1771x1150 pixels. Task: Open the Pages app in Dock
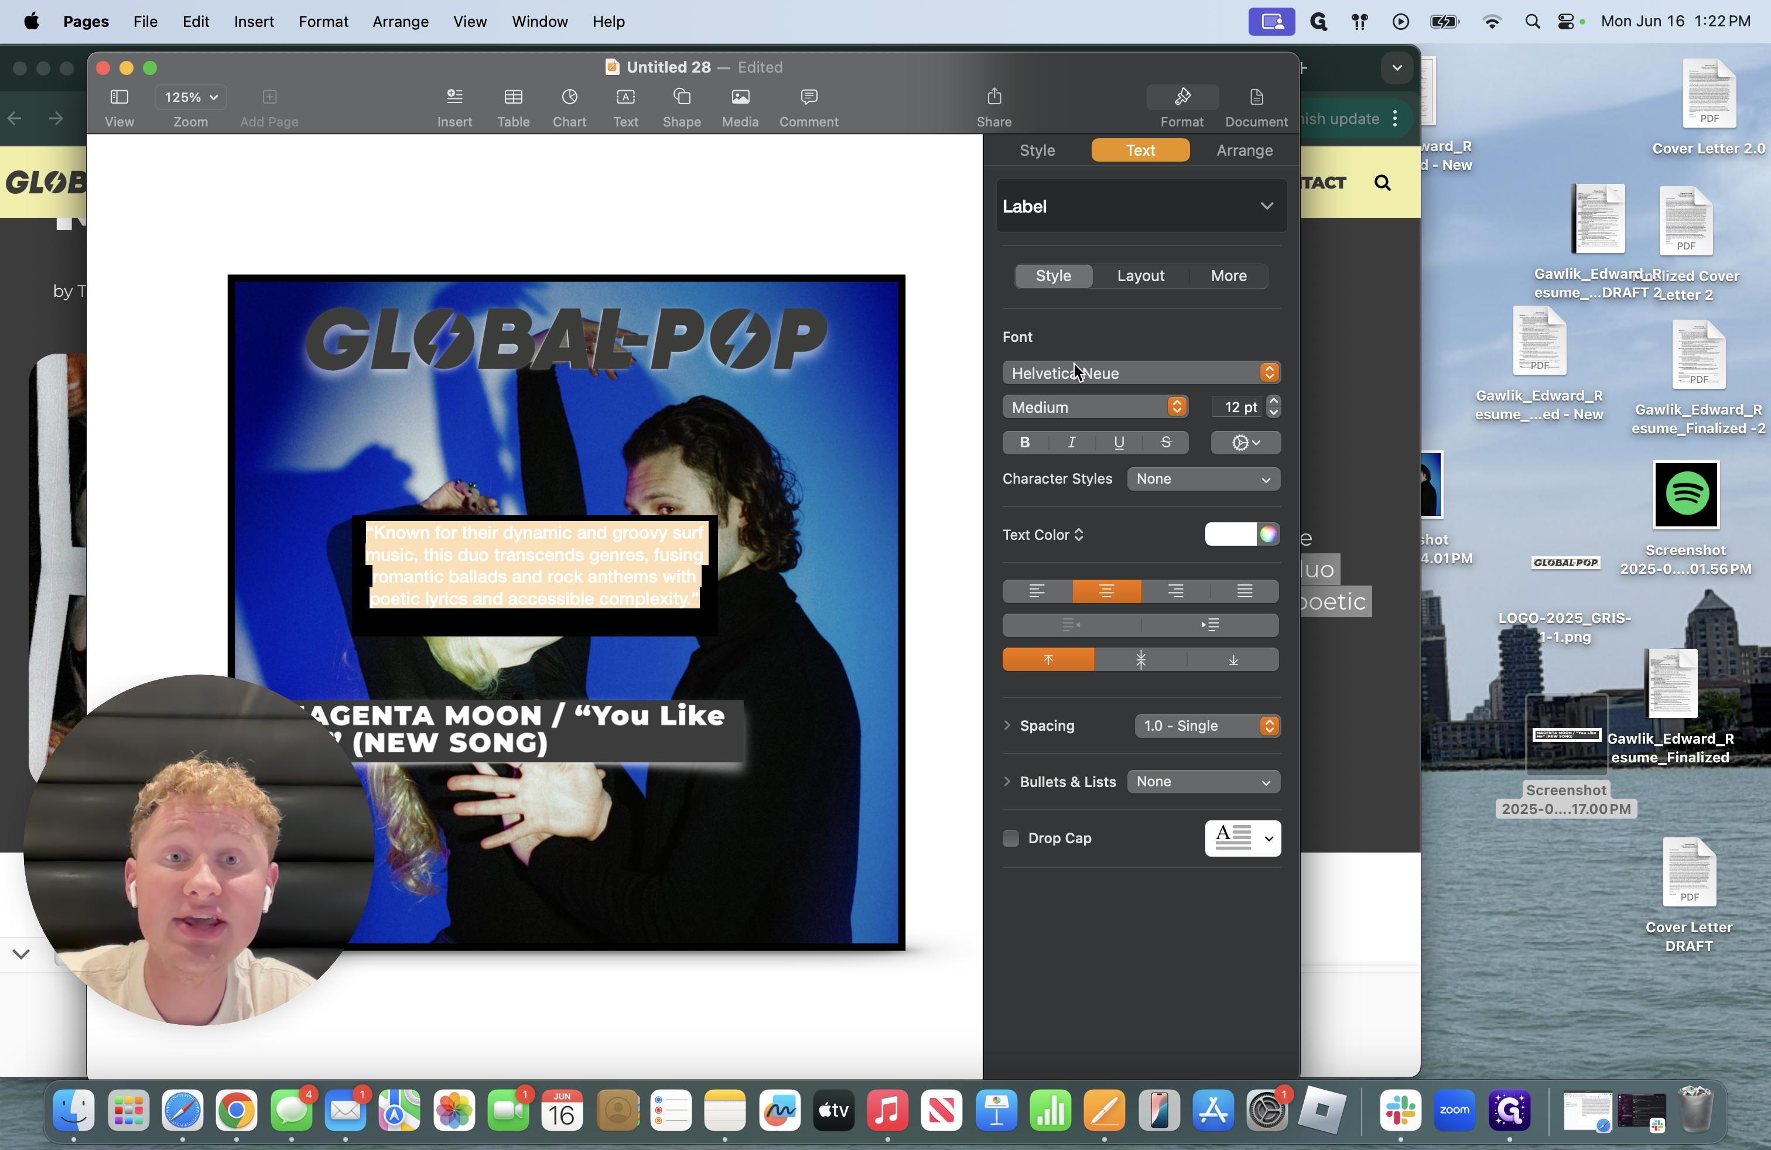[1105, 1111]
